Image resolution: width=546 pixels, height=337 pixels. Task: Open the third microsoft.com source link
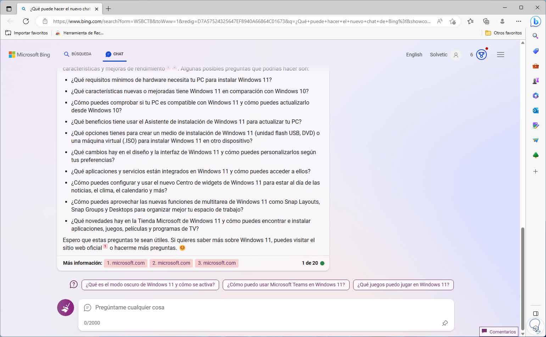click(x=217, y=263)
